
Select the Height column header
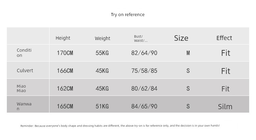tap(63, 38)
